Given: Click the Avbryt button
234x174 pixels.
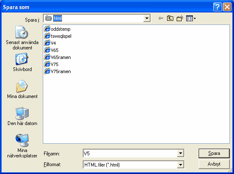Looking at the screenshot, I should (x=214, y=164).
